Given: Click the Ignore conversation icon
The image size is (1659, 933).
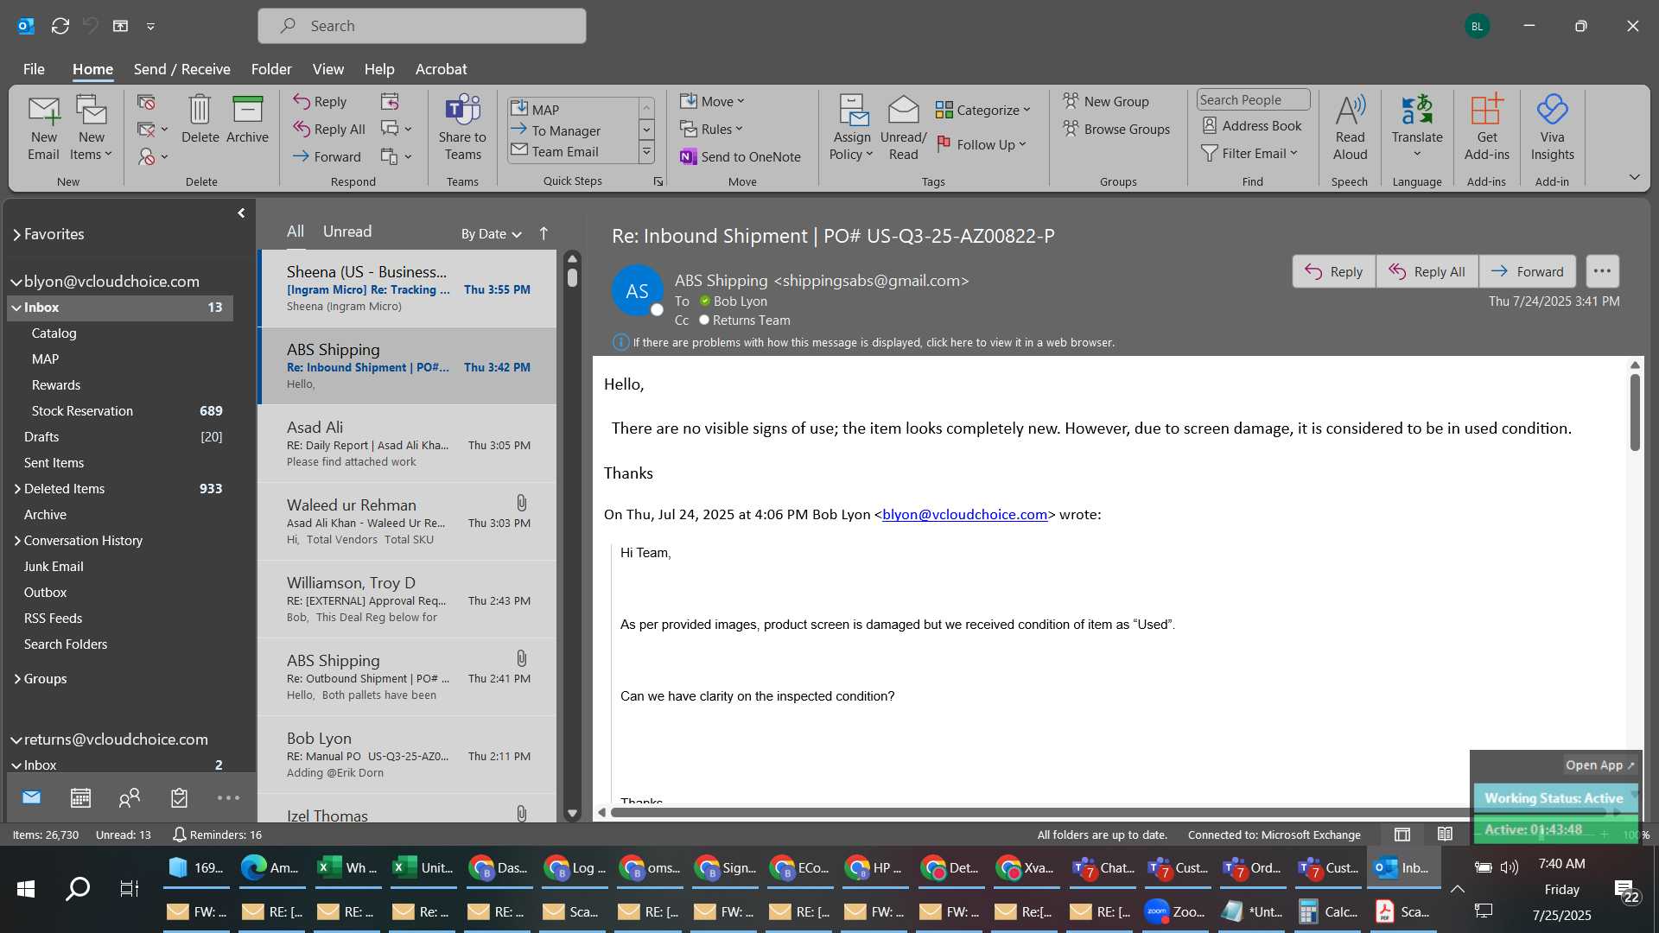Looking at the screenshot, I should (x=146, y=102).
